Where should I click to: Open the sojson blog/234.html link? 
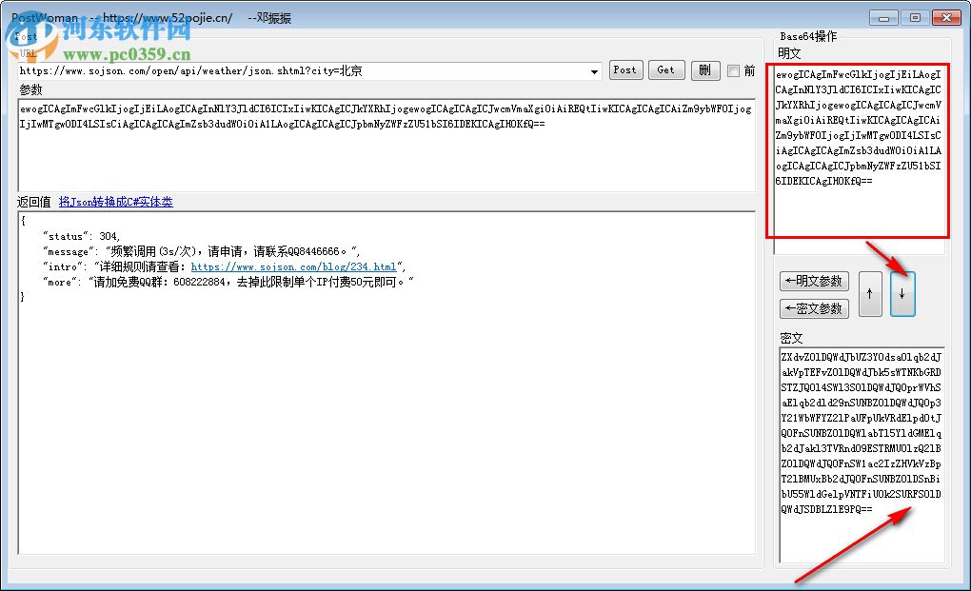(293, 266)
